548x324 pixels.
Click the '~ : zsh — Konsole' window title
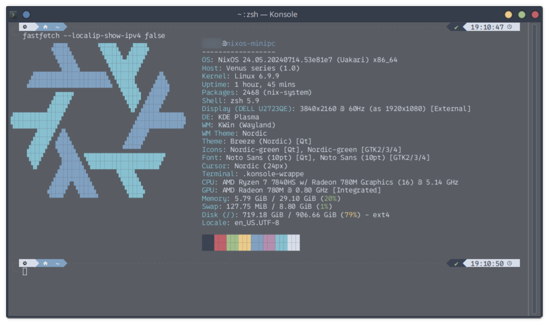267,14
